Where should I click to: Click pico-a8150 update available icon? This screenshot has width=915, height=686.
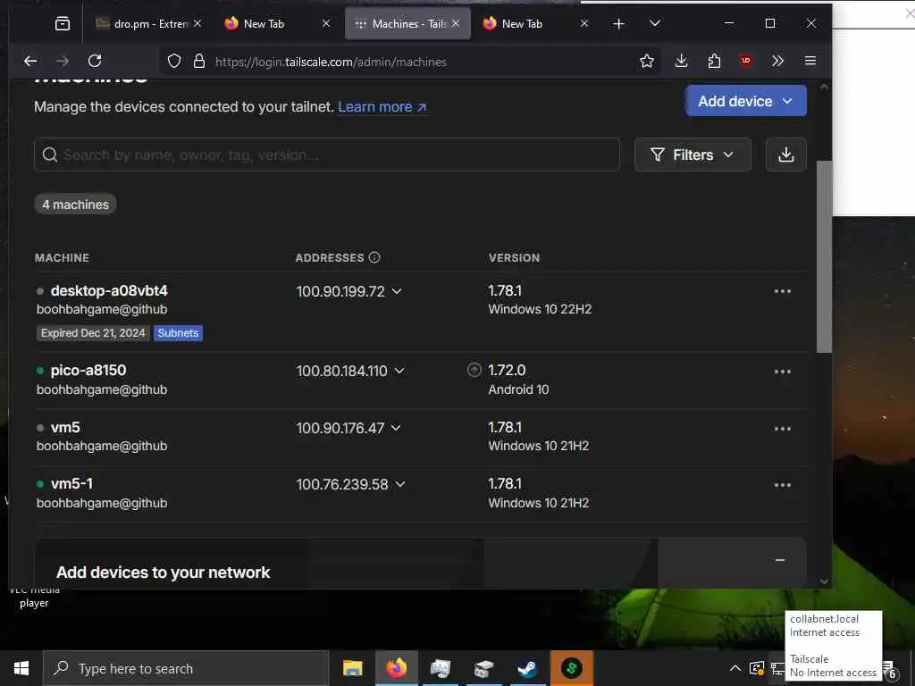tap(474, 370)
